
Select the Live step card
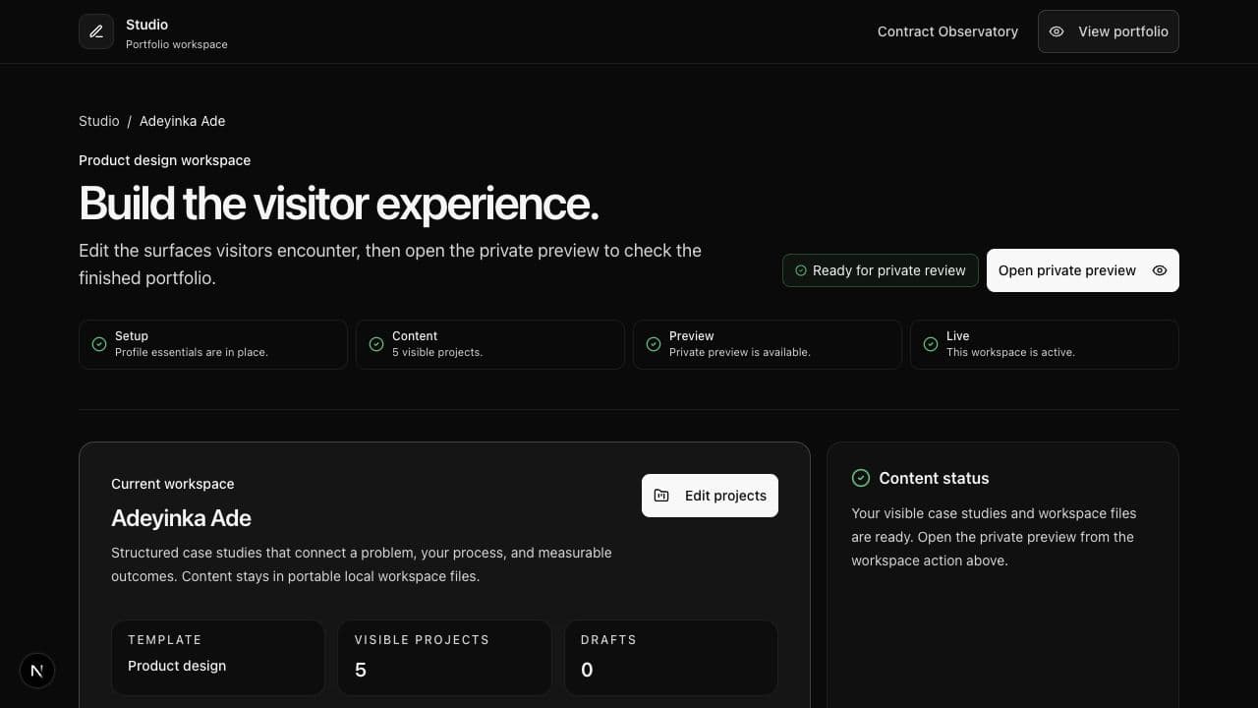point(1045,344)
